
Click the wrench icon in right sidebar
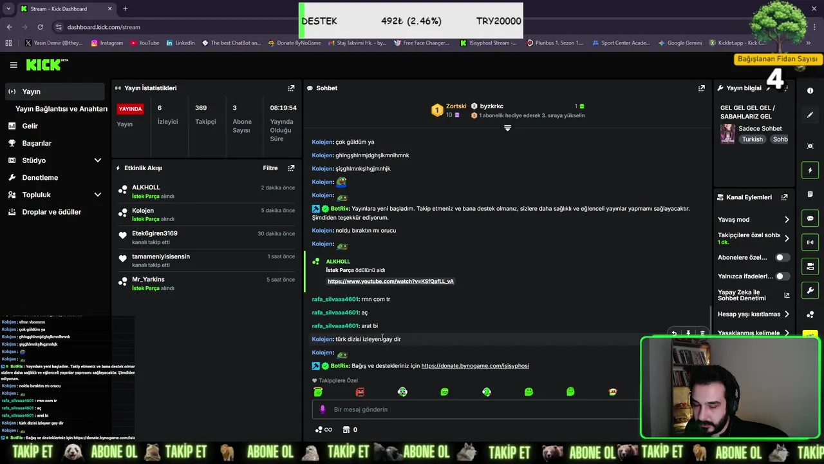(x=810, y=291)
